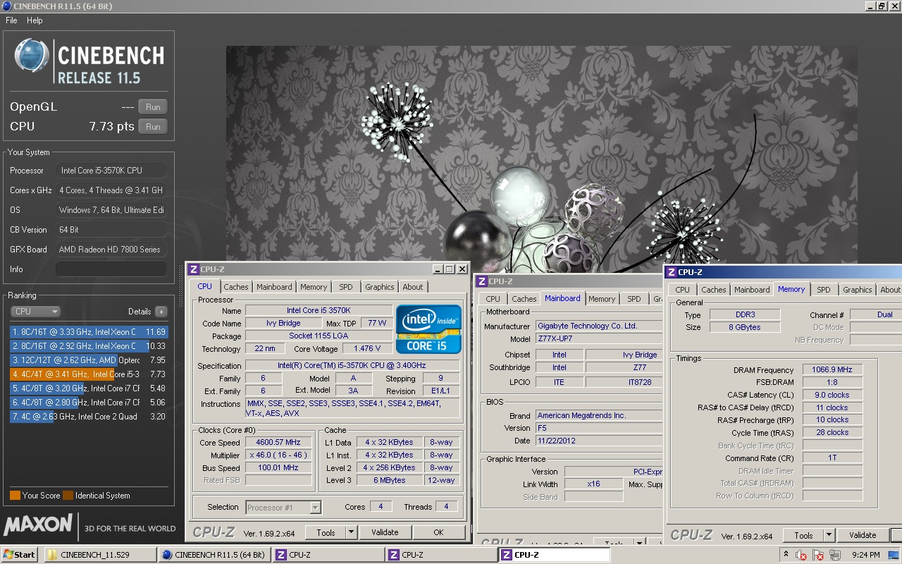Image resolution: width=902 pixels, height=564 pixels.
Task: Switch to SPD tab in front CPU-Z window
Action: coord(346,287)
